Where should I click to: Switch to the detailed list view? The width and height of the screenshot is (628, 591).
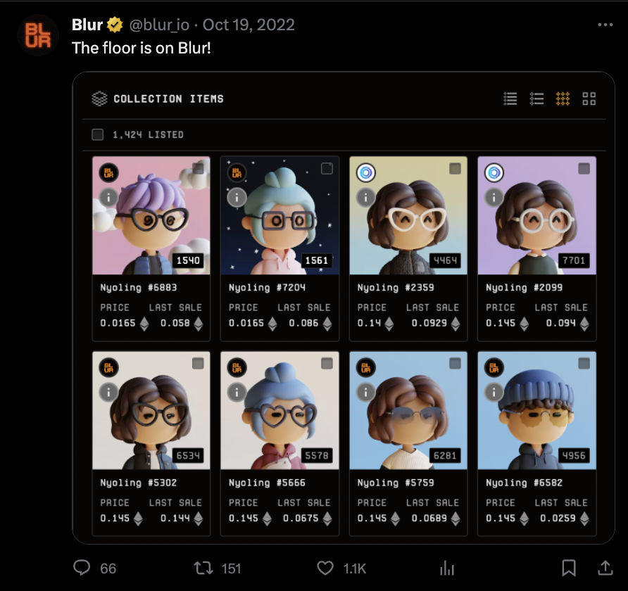coord(510,99)
